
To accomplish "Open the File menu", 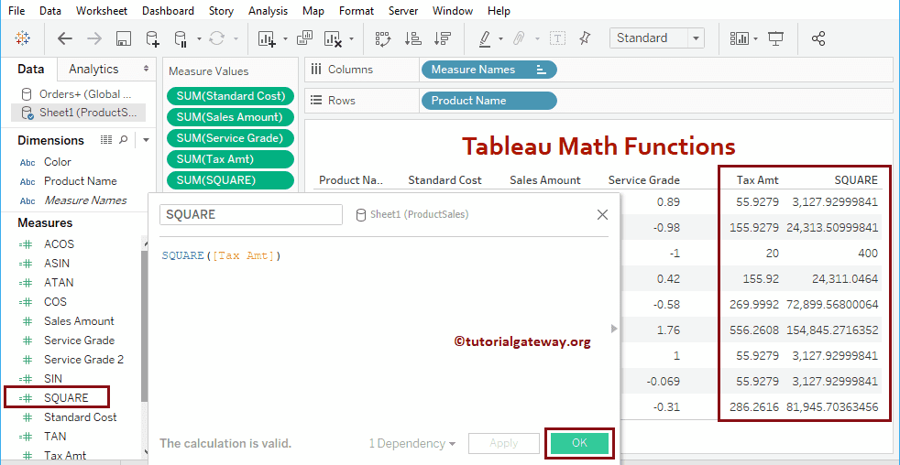I will [x=16, y=11].
